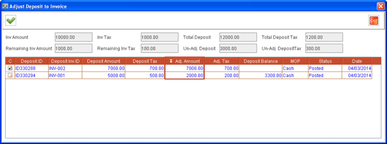Click Deposit Balance cell 3300.00
This screenshot has height=144, width=387.
[261, 76]
